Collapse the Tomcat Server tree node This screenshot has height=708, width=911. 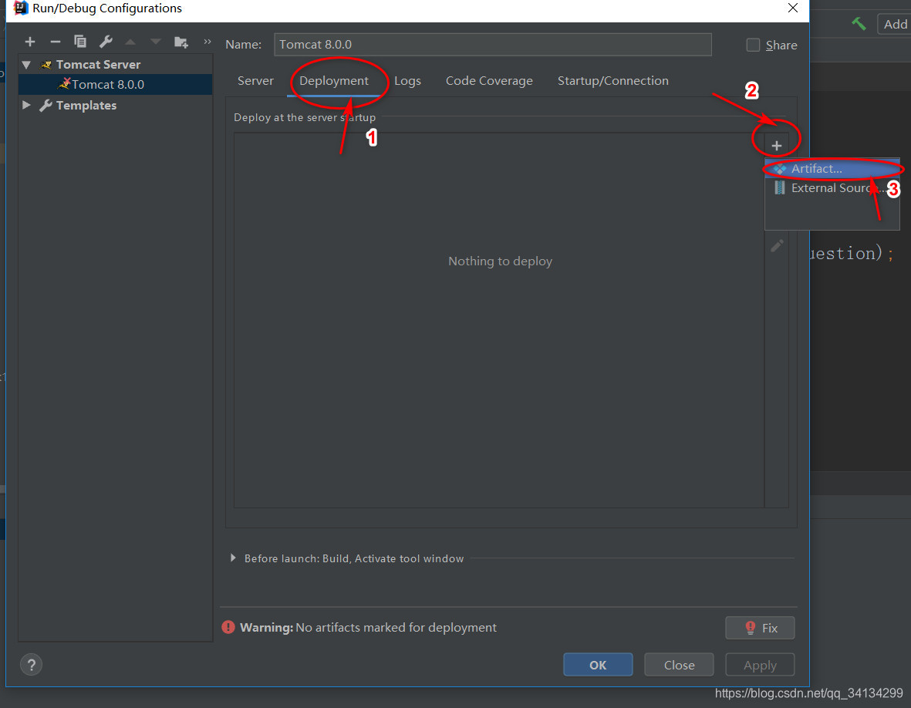(x=26, y=65)
